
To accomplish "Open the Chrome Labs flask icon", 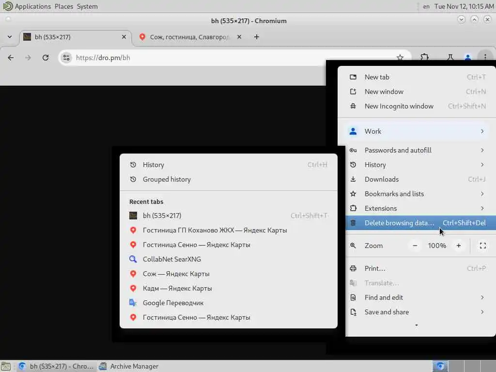I will [x=450, y=58].
